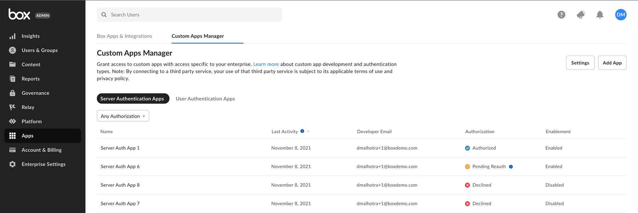Screen dimensions: 638x213
Task: Click the Add App button
Action: point(612,63)
